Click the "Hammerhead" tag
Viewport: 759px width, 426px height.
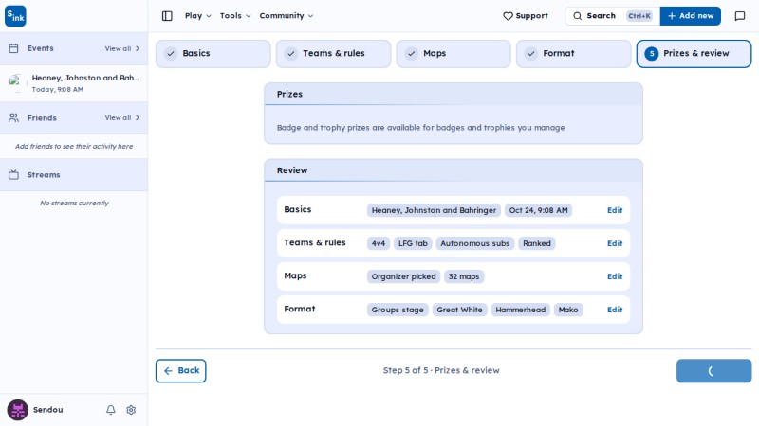click(x=520, y=311)
